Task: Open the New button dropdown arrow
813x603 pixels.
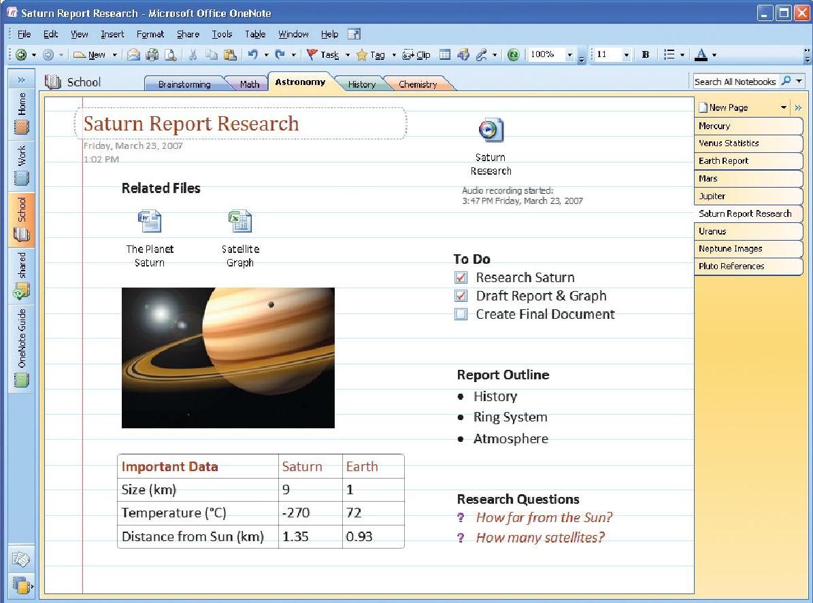Action: (x=114, y=55)
